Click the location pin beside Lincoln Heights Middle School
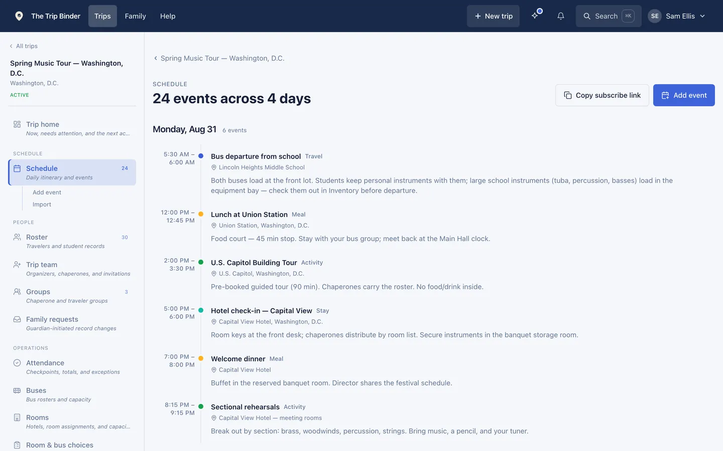Viewport: 723px width, 451px height. coord(214,167)
